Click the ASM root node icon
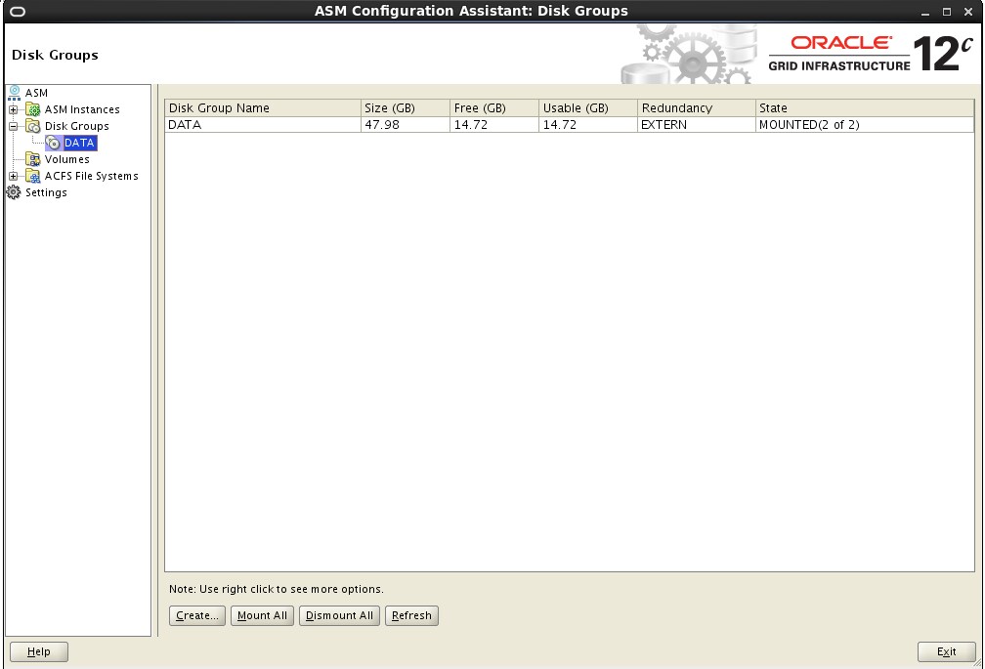The image size is (985, 669). point(14,93)
